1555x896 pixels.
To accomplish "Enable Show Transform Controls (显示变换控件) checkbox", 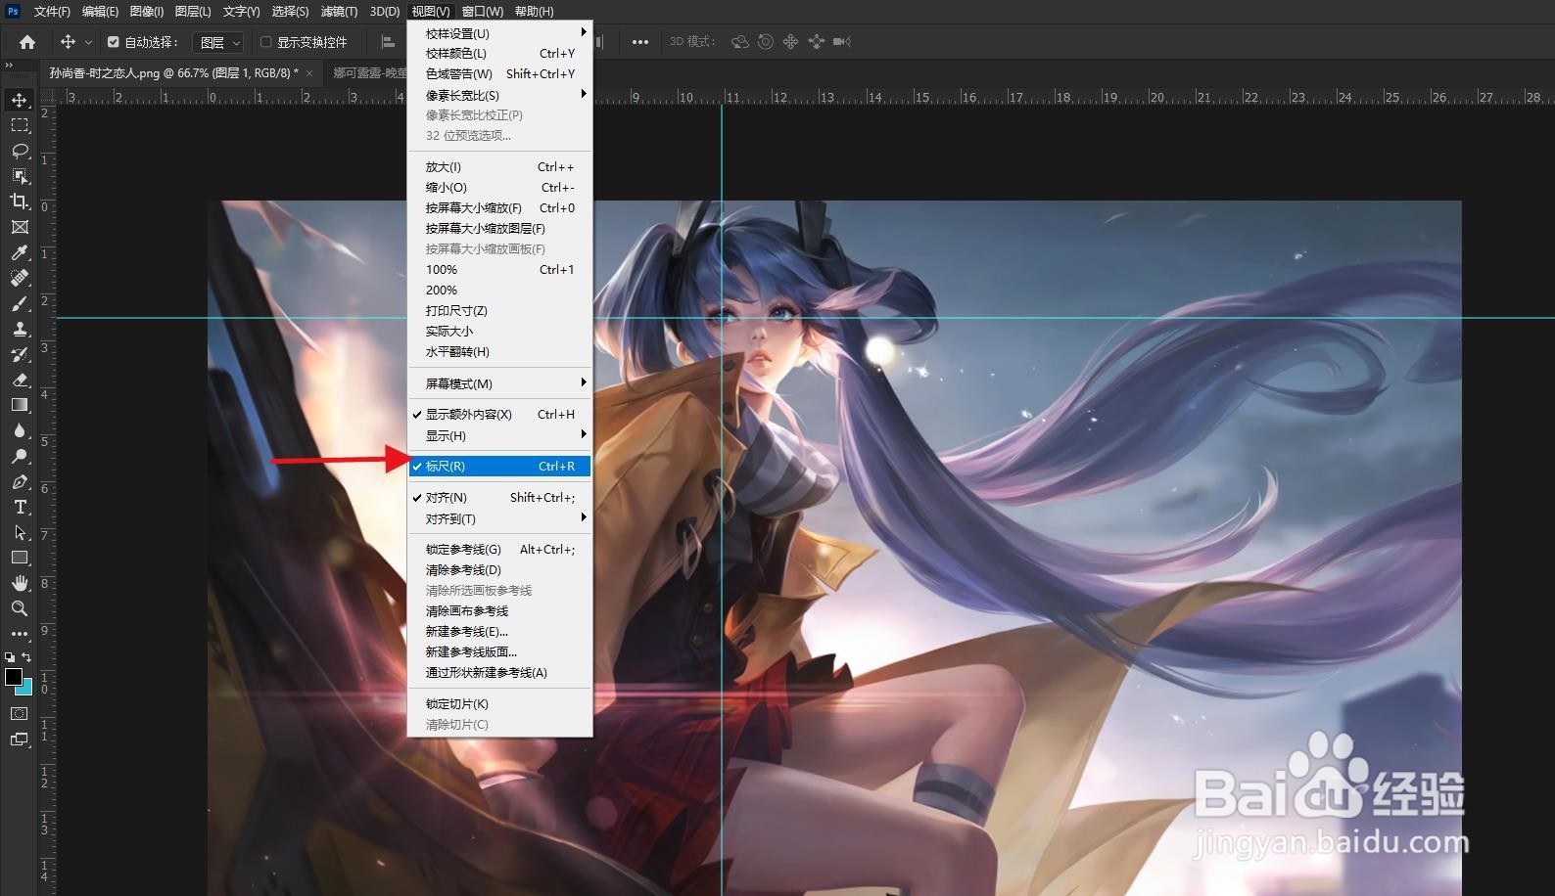I will tap(265, 42).
